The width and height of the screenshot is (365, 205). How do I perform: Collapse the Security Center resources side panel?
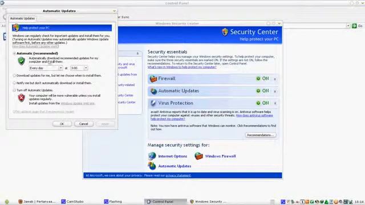click(137, 54)
